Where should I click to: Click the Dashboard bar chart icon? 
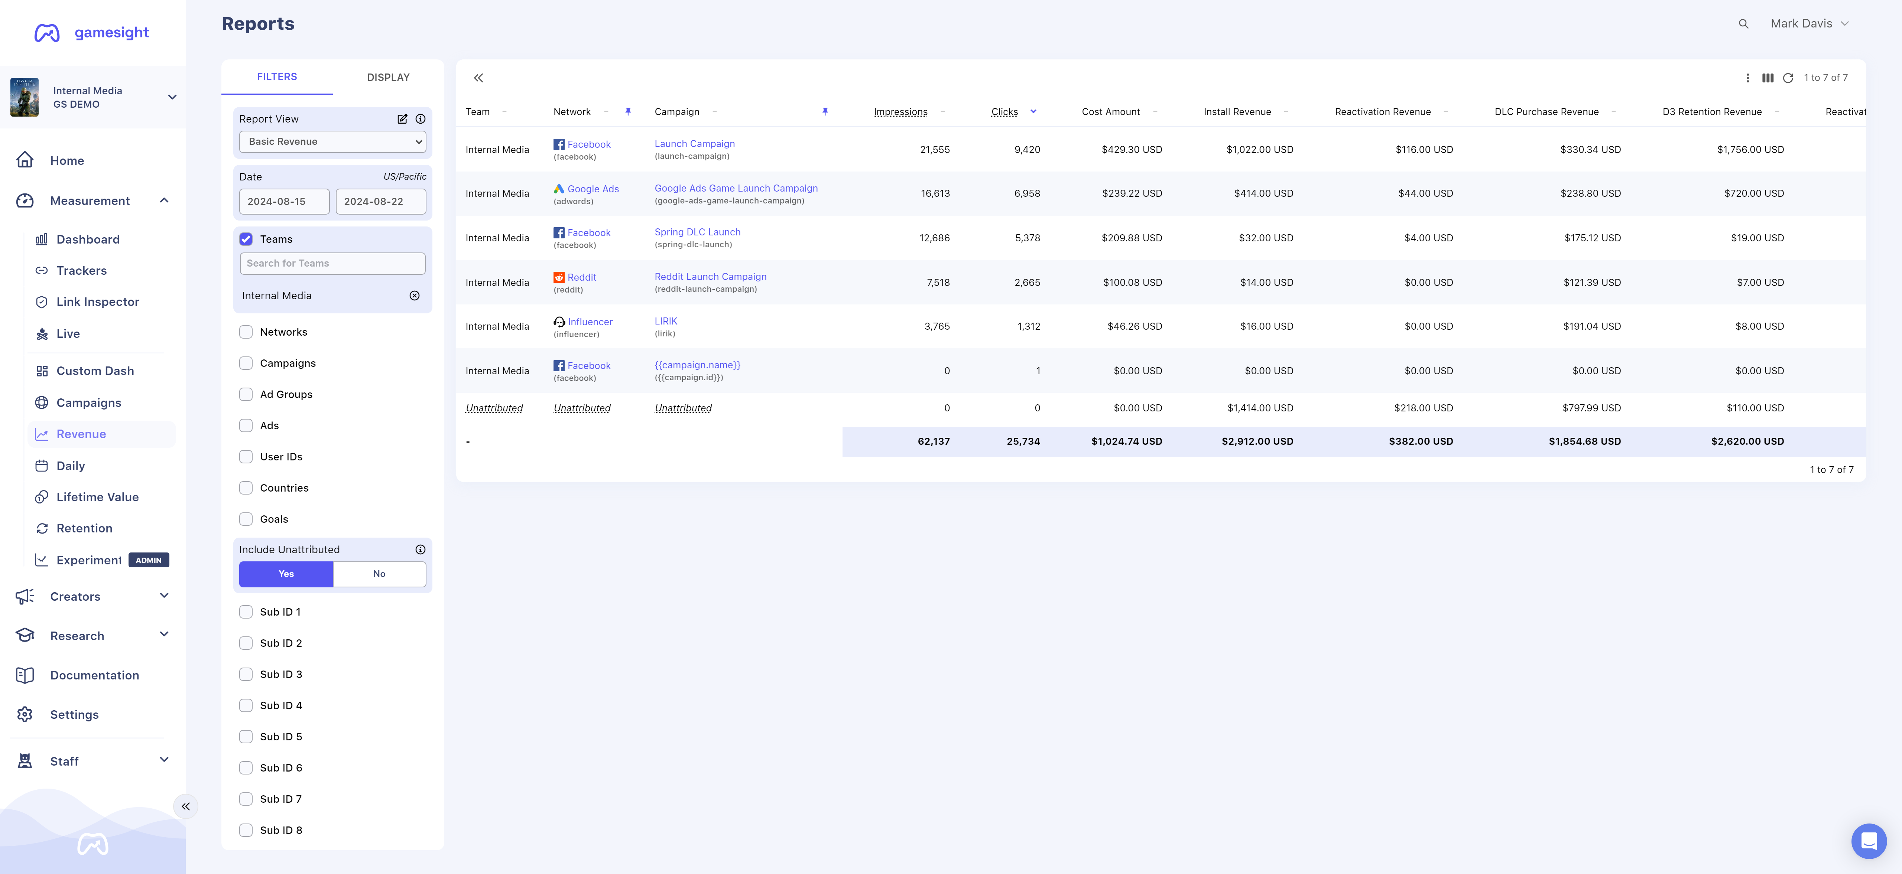pos(42,239)
